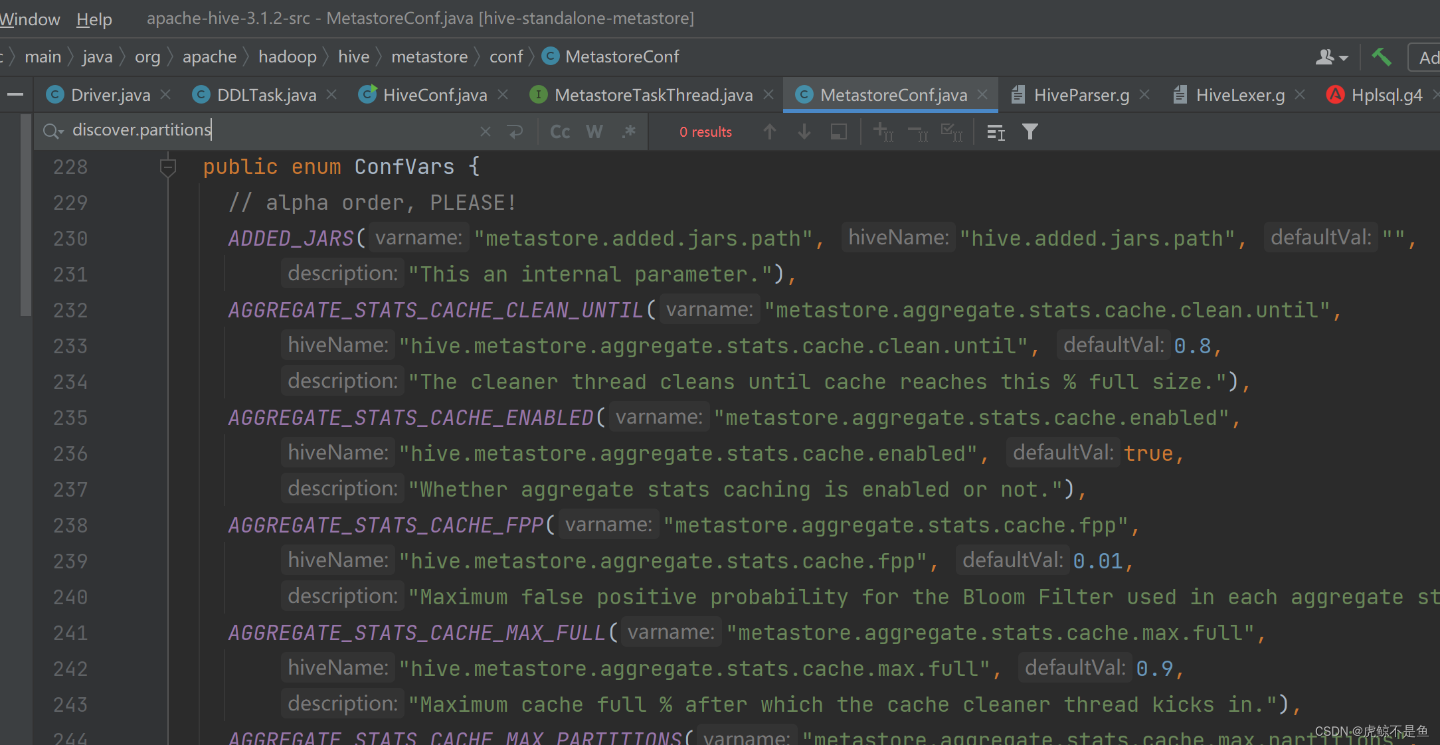Open the user account dropdown icon
Image resolution: width=1440 pixels, height=745 pixels.
point(1331,58)
